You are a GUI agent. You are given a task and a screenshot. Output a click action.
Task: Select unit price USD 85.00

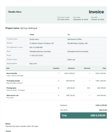click(71, 88)
